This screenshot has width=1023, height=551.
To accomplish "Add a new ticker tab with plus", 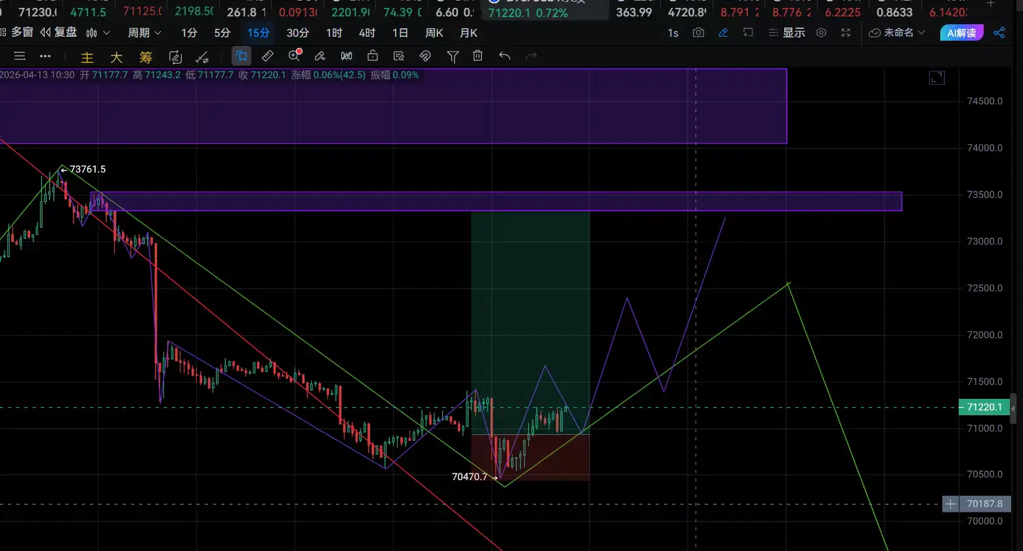I will tap(991, 3).
